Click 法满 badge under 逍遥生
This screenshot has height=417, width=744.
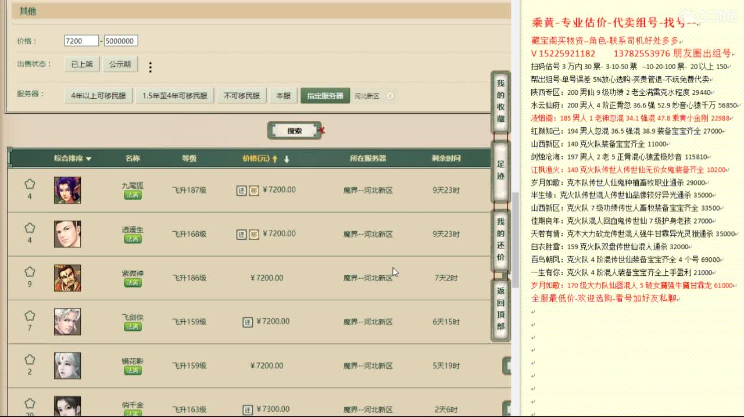coord(133,239)
